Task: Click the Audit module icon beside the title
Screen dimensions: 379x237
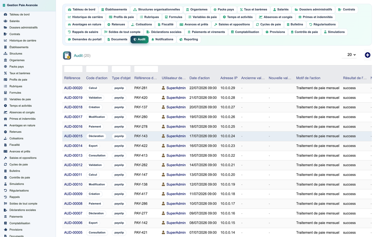Action: (x=67, y=55)
